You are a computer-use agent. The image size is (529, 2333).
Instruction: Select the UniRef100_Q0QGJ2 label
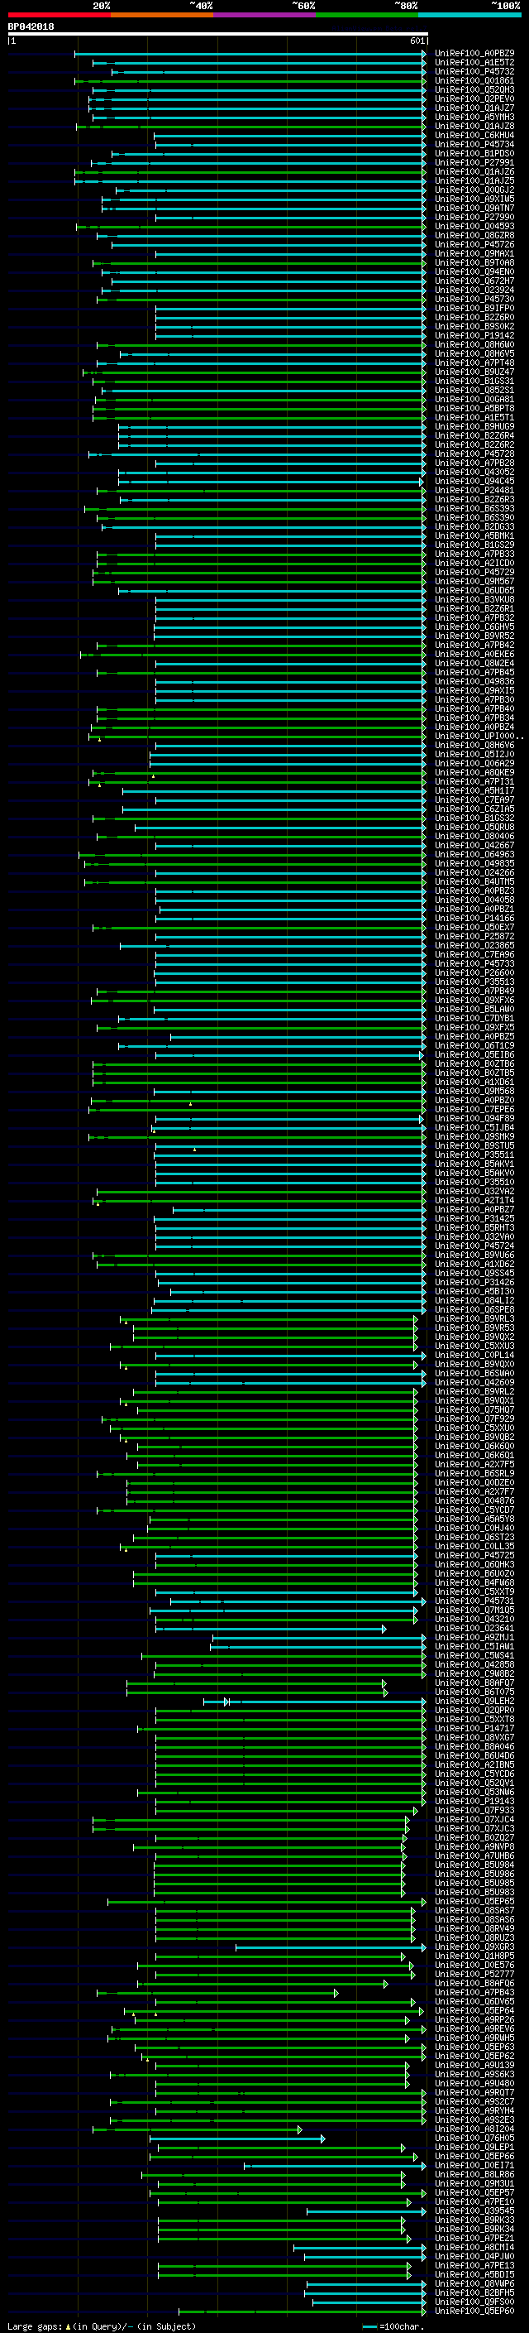[474, 190]
